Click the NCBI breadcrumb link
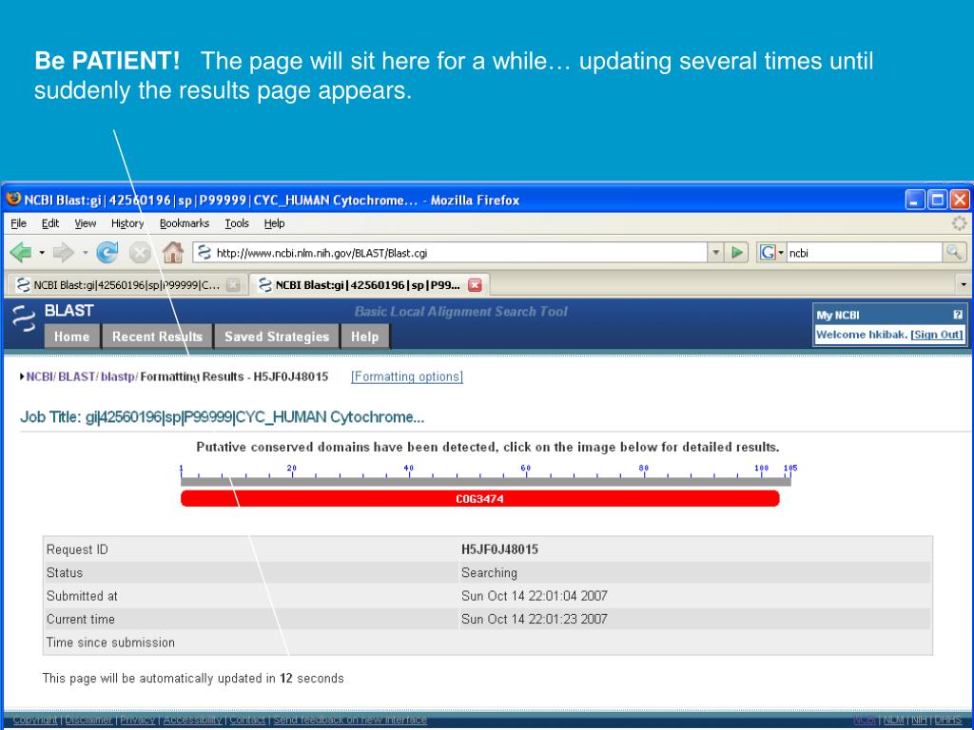This screenshot has height=730, width=974. (x=40, y=376)
